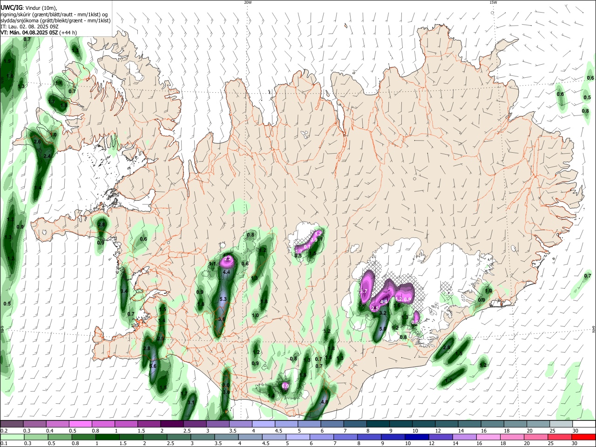Select the initial time line 'IT: Lau. 02. 08. 2025 09Z'

pos(29,27)
